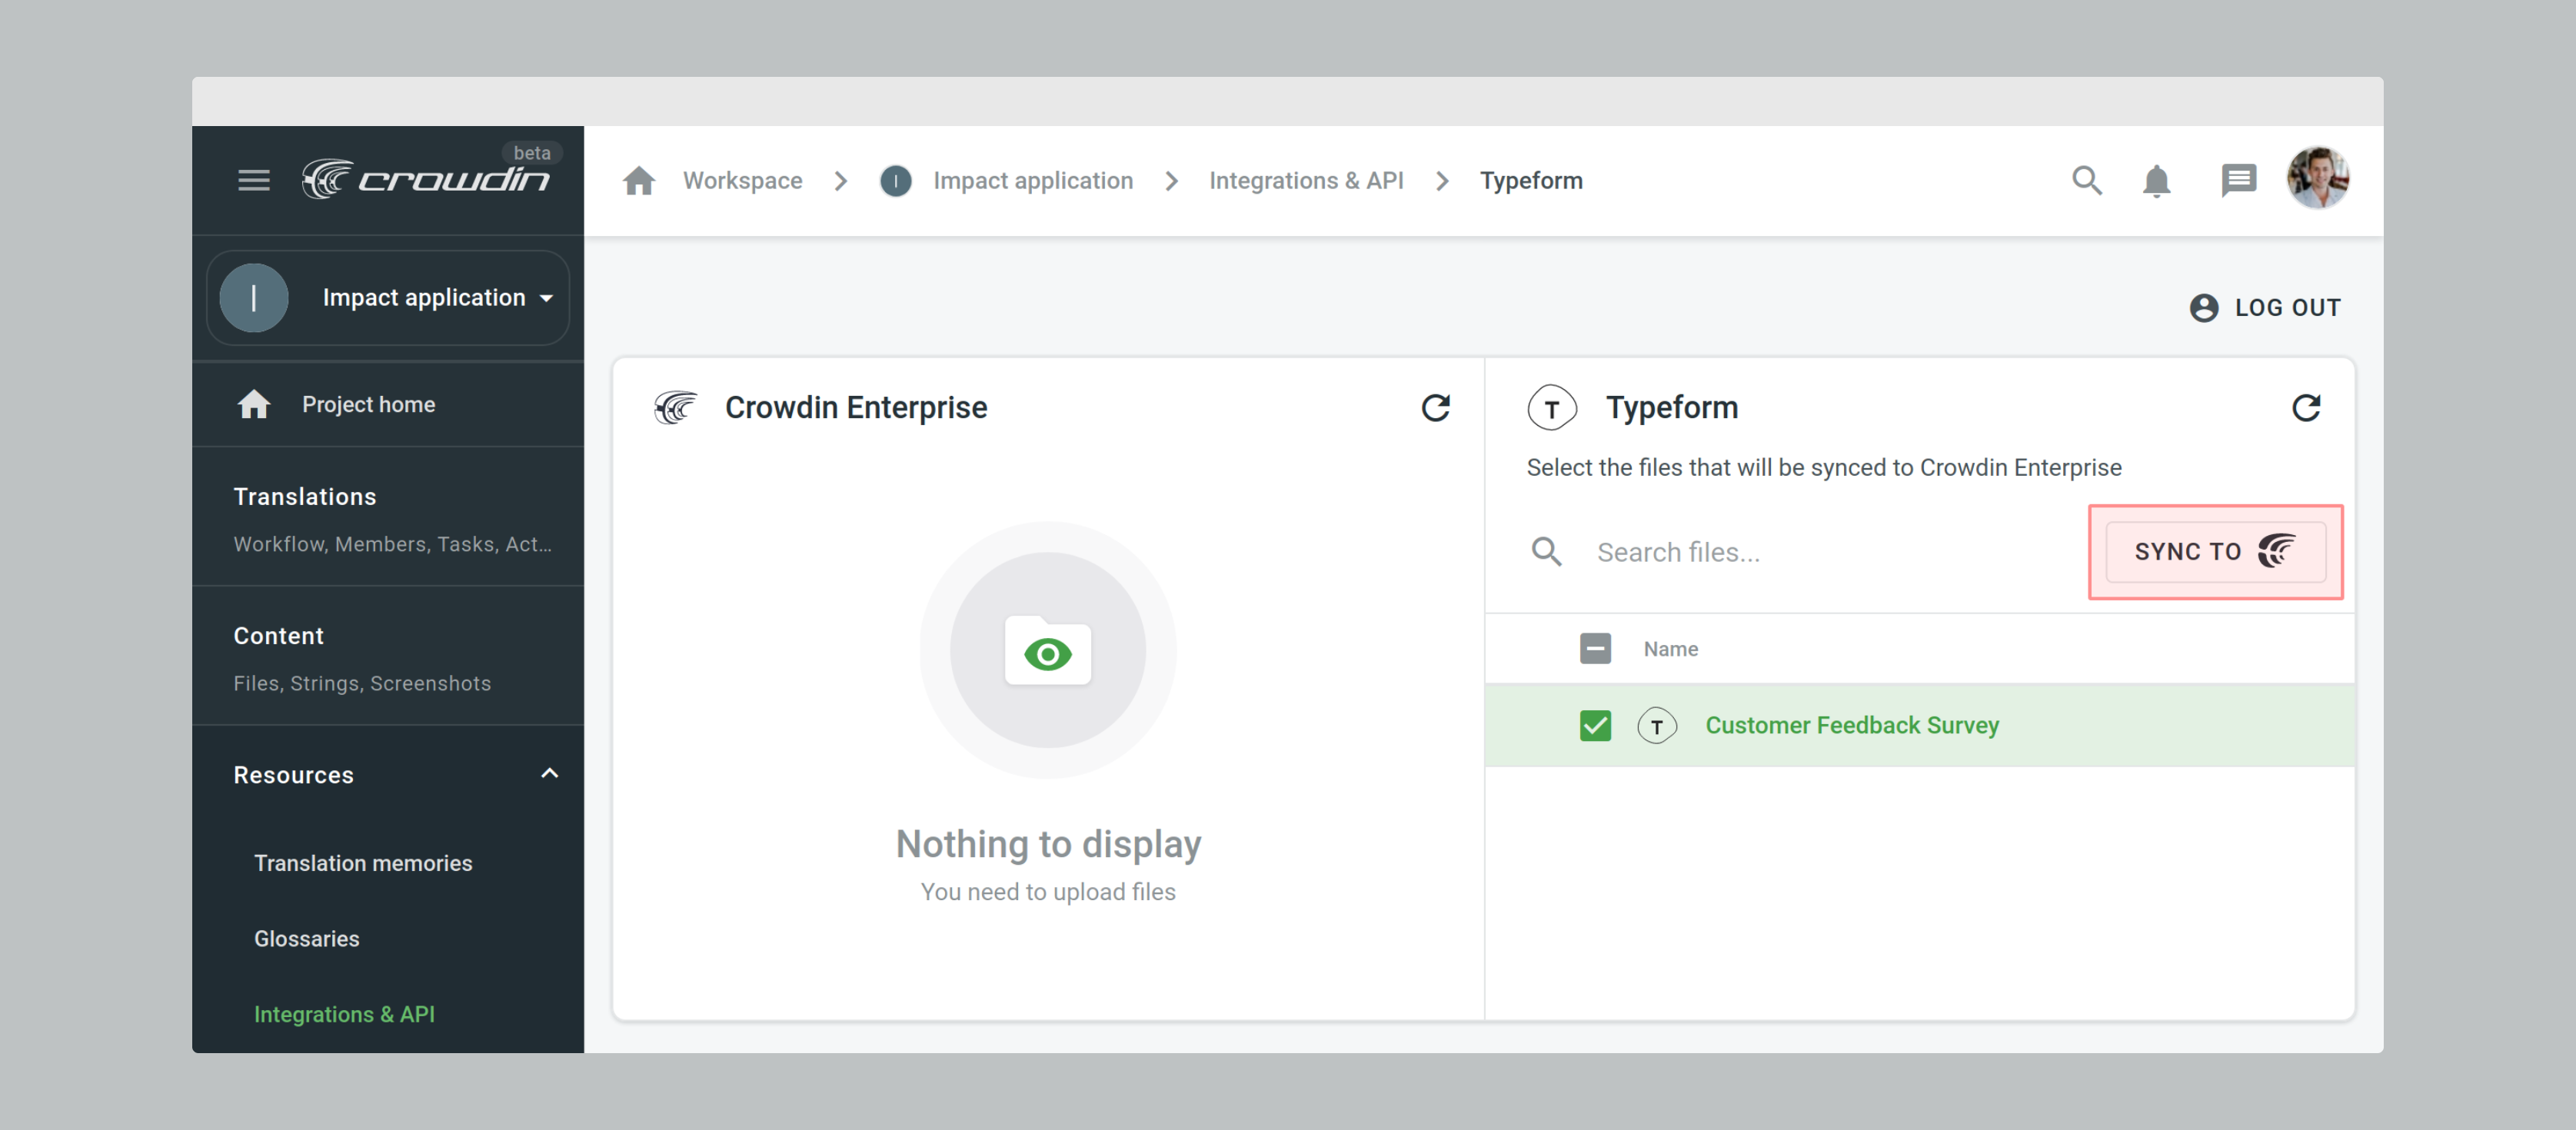Click the eye folder icon in empty panel

pyautogui.click(x=1047, y=652)
